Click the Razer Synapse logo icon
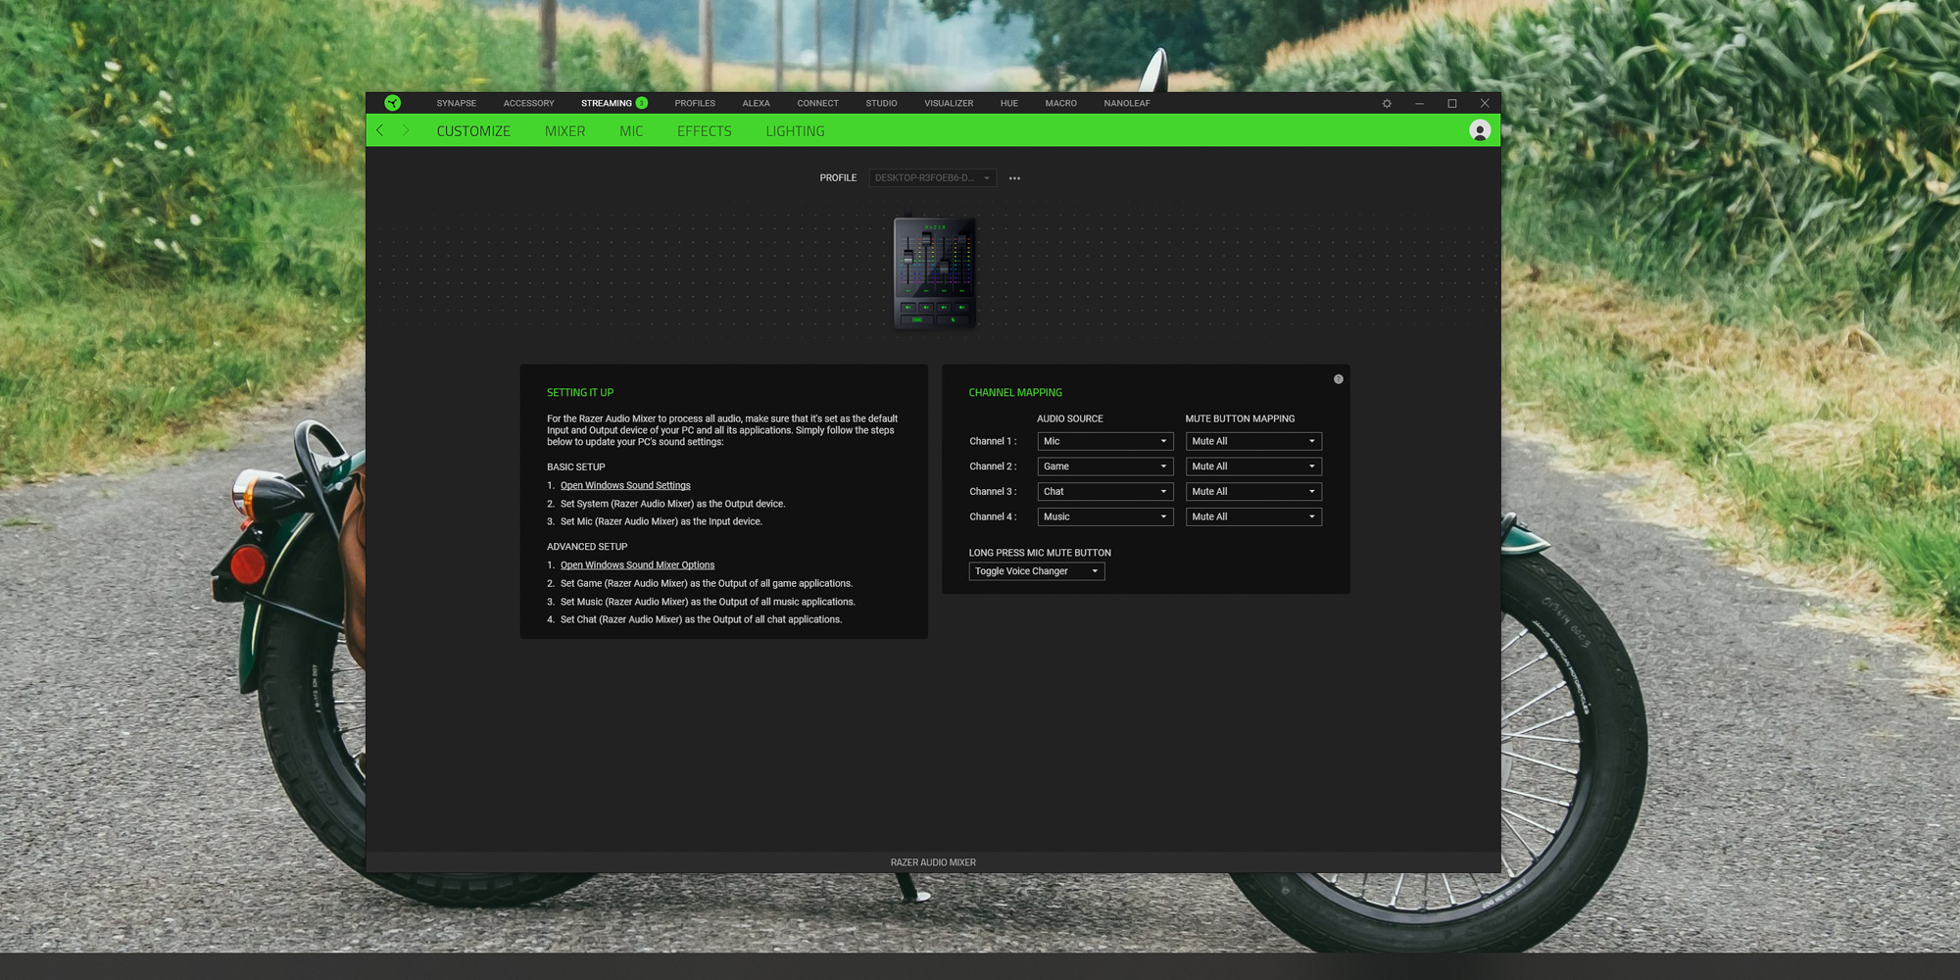 coord(392,103)
